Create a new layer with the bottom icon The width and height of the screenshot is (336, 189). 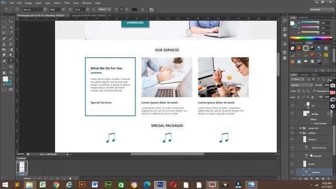(x=323, y=178)
